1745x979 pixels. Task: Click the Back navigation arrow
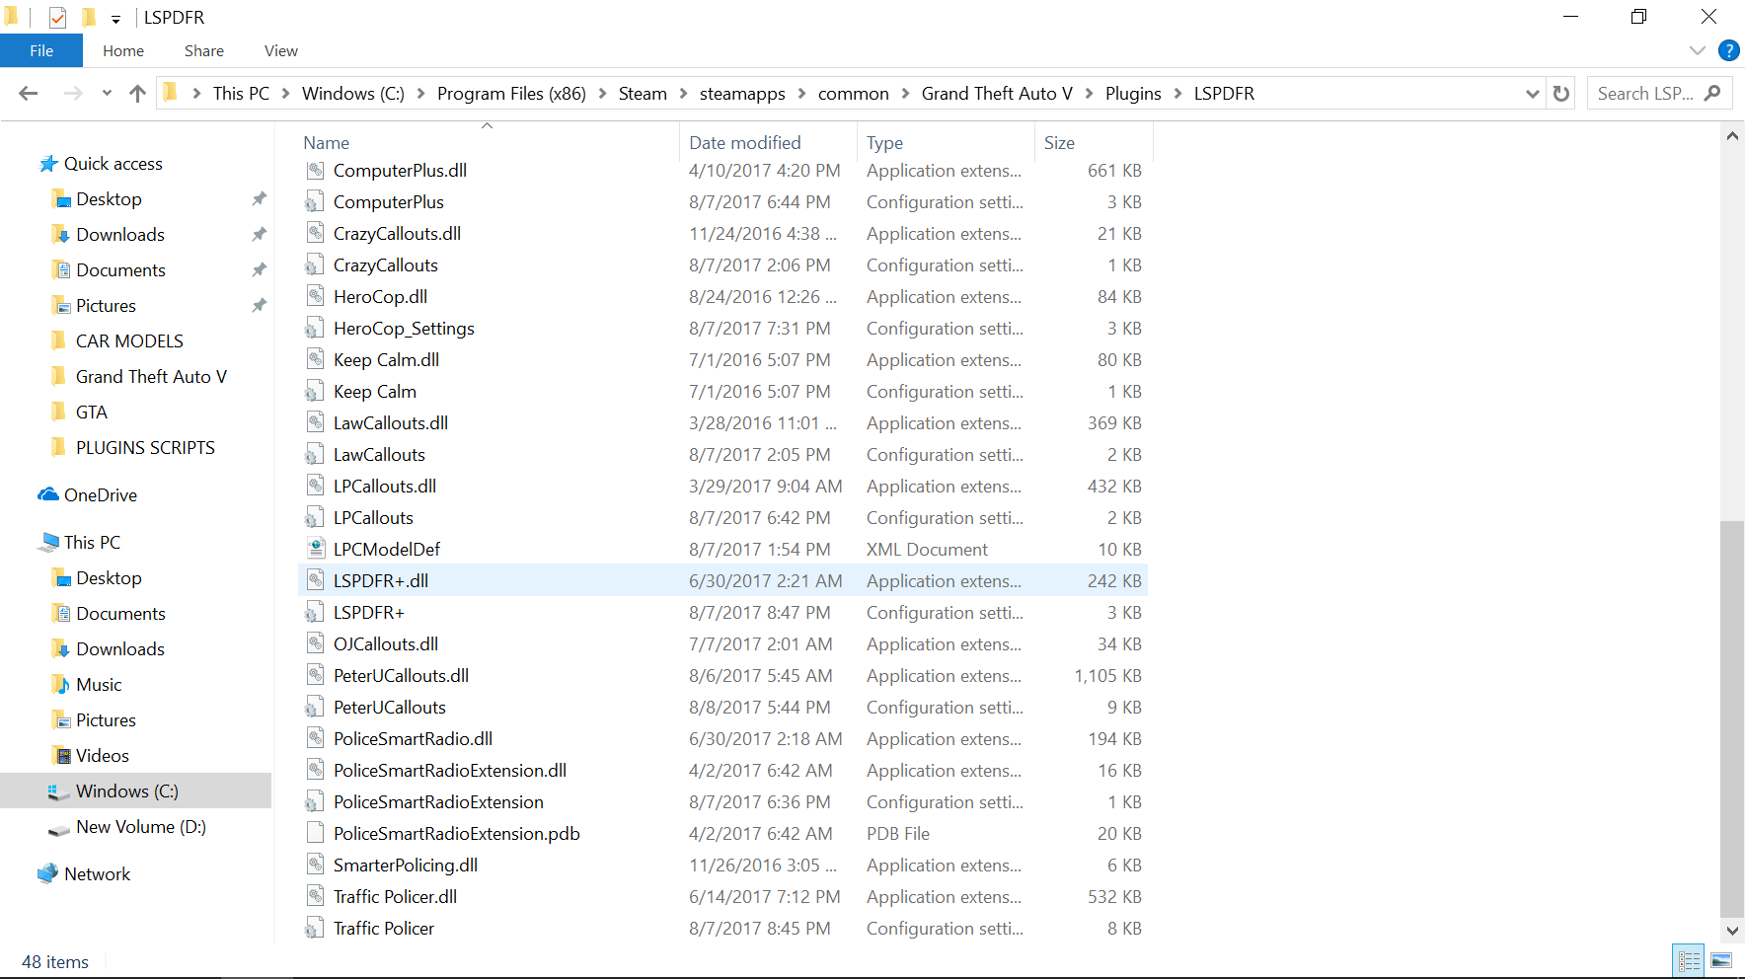click(28, 94)
